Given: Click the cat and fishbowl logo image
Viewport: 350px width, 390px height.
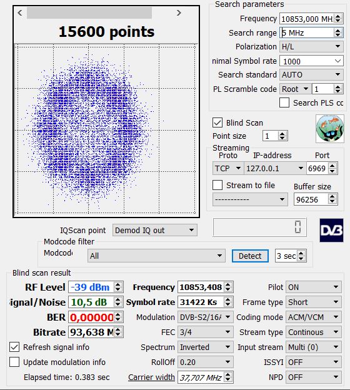Looking at the screenshot, I should (330, 129).
